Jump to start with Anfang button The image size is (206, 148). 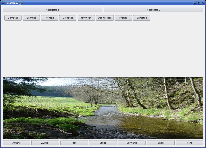[x=16, y=143]
